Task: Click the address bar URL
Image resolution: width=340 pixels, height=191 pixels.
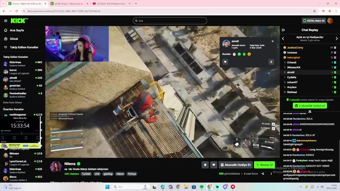Action: click(64, 11)
